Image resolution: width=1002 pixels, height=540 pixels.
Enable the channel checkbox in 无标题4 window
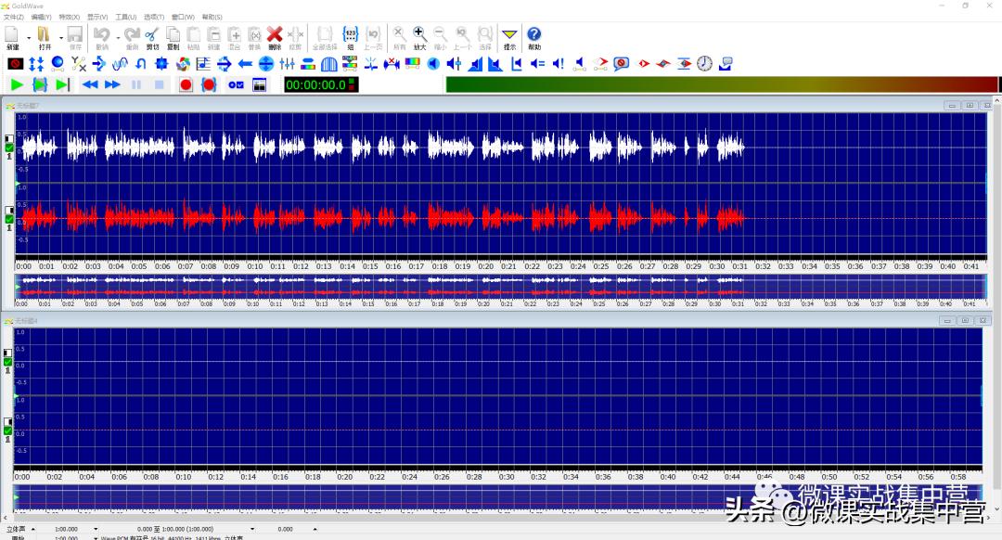7,361
